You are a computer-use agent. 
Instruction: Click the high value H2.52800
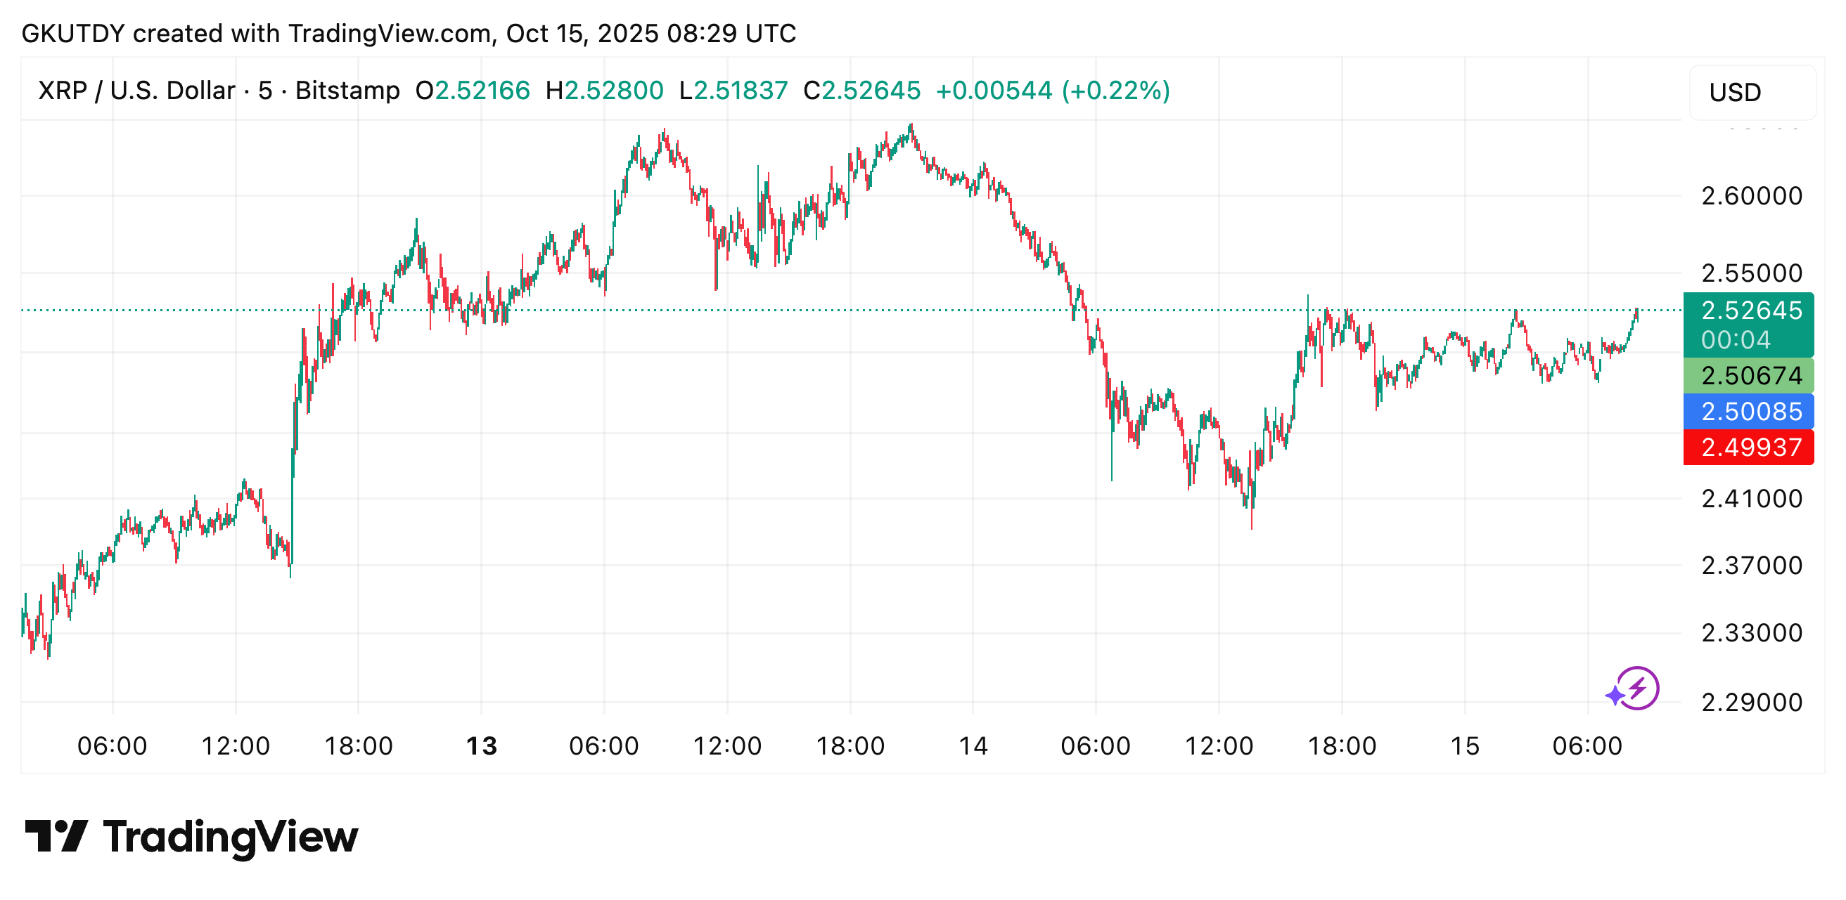(604, 91)
